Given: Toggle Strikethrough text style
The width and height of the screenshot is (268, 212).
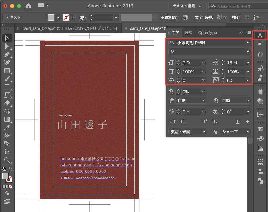Looking at the screenshot, I should point(247,122).
